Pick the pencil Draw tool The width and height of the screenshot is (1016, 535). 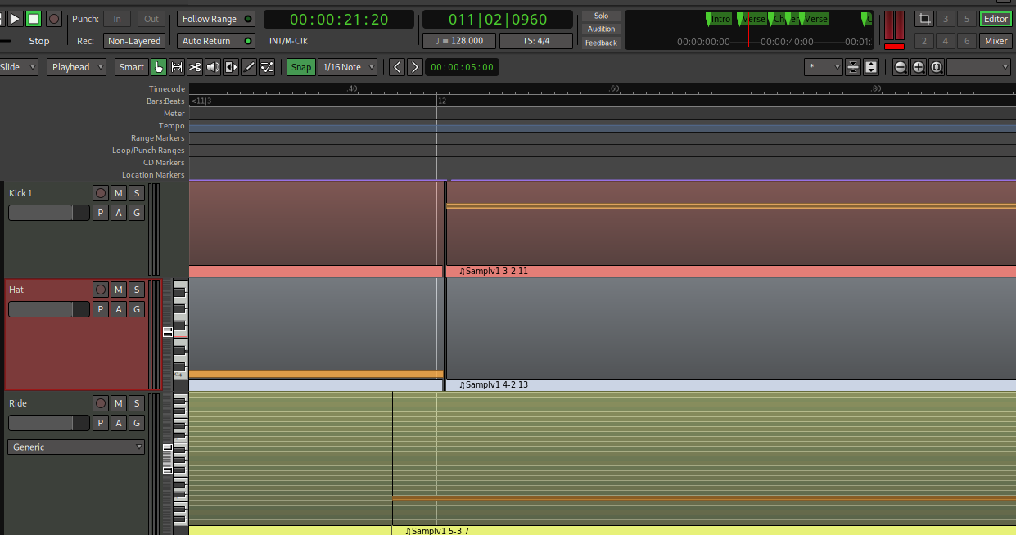tap(249, 67)
